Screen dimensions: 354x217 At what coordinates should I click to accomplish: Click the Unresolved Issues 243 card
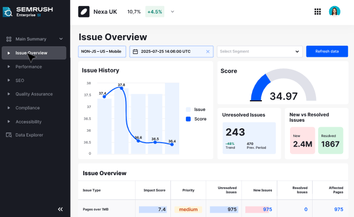pos(249,138)
